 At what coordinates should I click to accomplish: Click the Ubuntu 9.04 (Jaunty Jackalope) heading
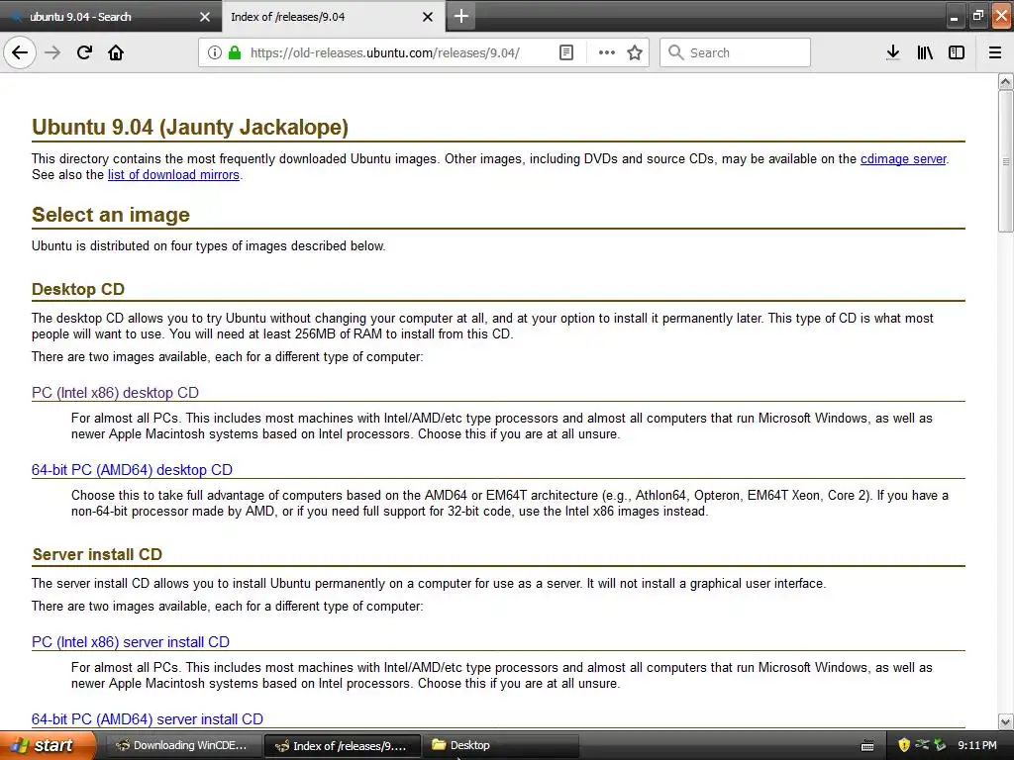pos(190,128)
